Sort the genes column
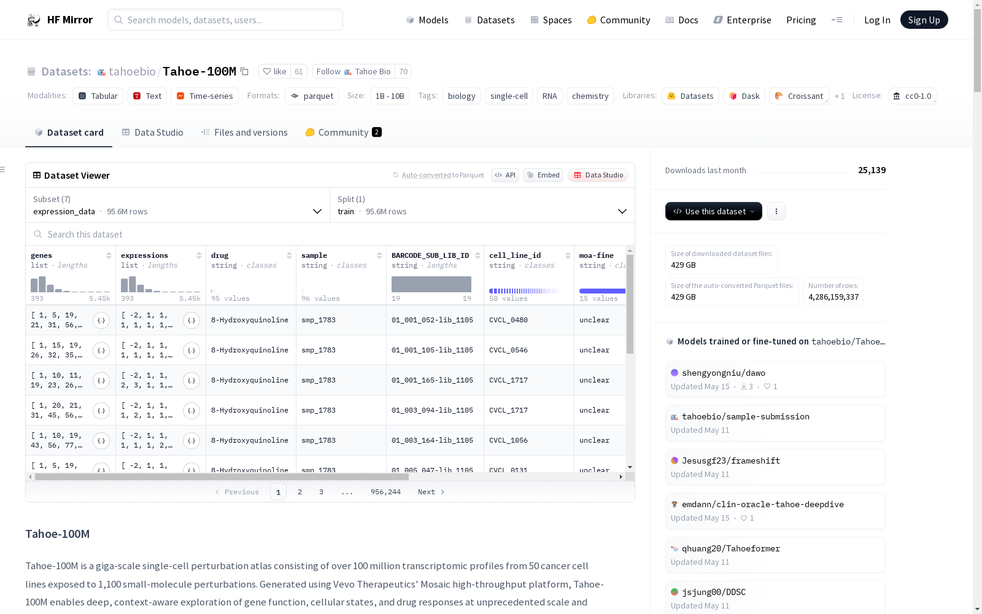This screenshot has width=982, height=614. pyautogui.click(x=109, y=255)
